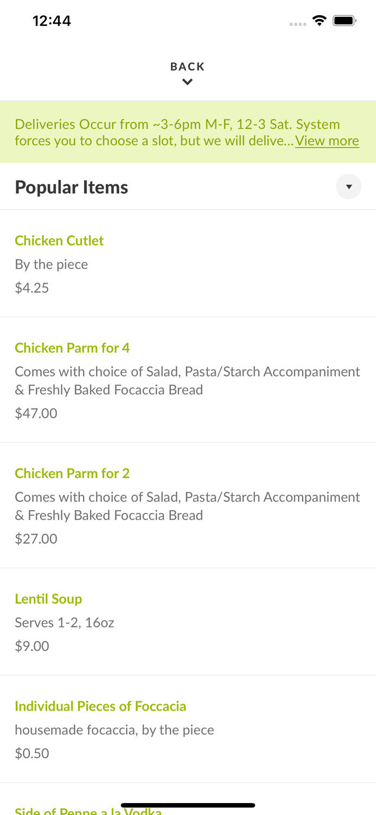Tap the home indicator bar at bottom
Screen dimensions: 376x815
pyautogui.click(x=188, y=805)
